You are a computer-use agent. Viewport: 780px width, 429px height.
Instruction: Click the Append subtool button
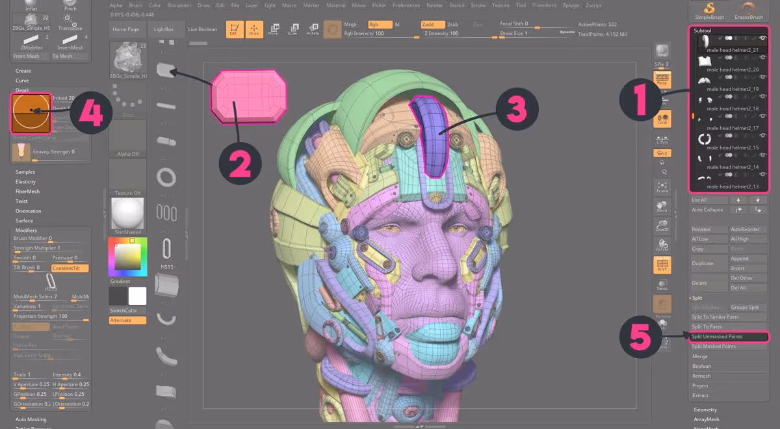[747, 259]
